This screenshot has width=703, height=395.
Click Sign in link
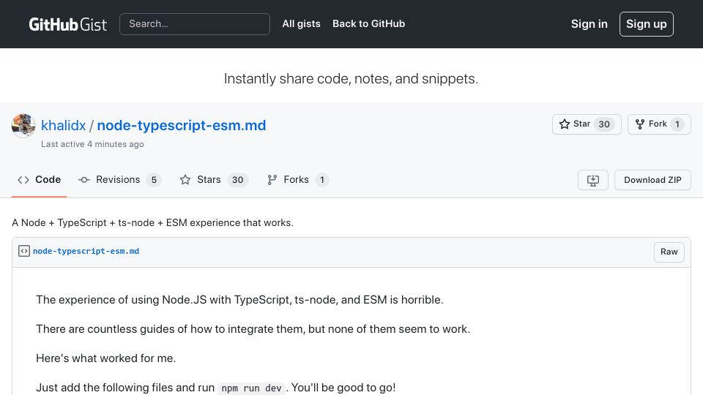pyautogui.click(x=589, y=24)
